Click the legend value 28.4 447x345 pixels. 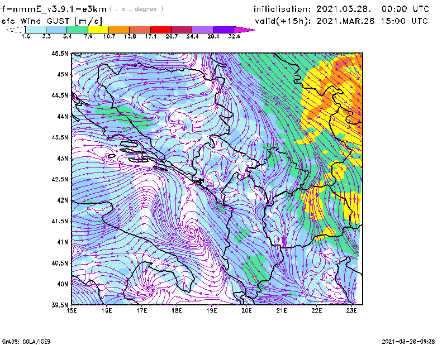(x=213, y=36)
